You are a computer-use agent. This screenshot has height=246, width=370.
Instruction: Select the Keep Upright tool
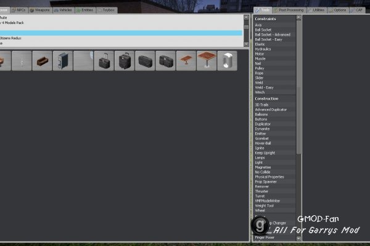[x=274, y=153]
